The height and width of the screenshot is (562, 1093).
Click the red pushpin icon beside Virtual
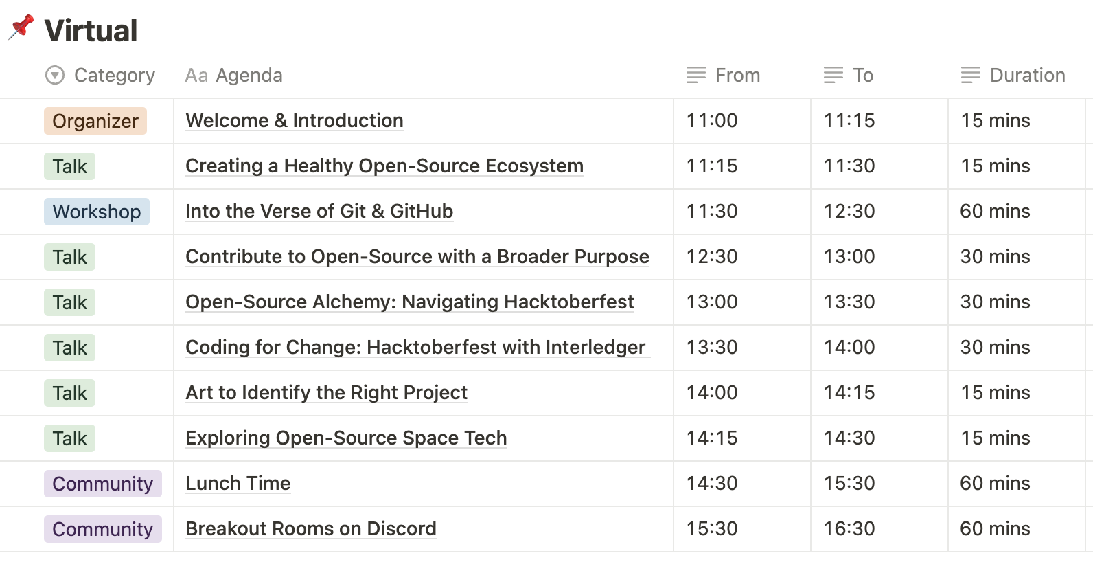pyautogui.click(x=21, y=28)
